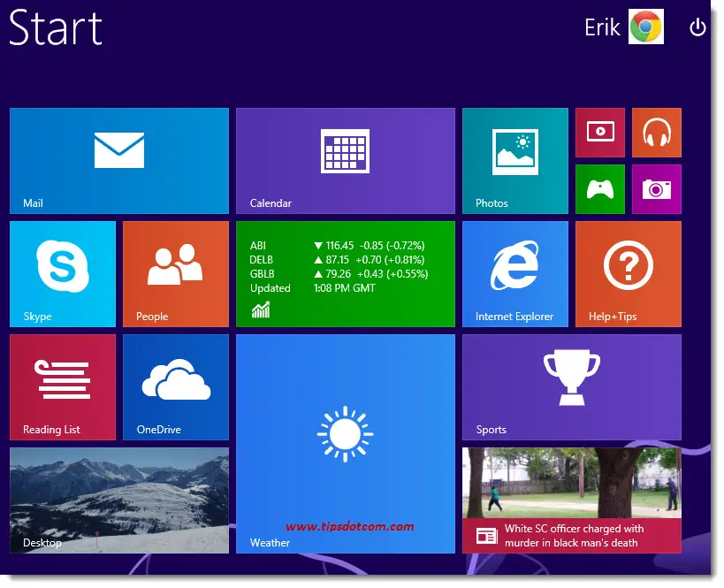Open the Video tile with play icon

[600, 133]
